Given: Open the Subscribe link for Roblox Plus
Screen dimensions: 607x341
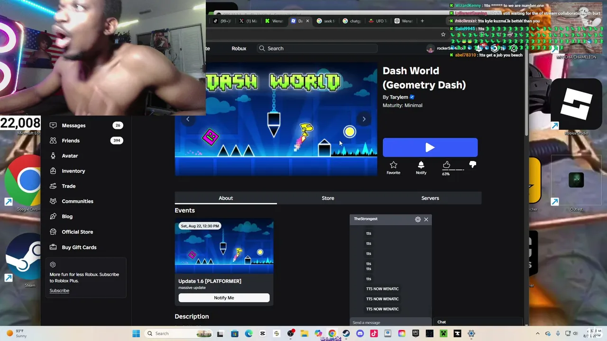Looking at the screenshot, I should (59, 291).
